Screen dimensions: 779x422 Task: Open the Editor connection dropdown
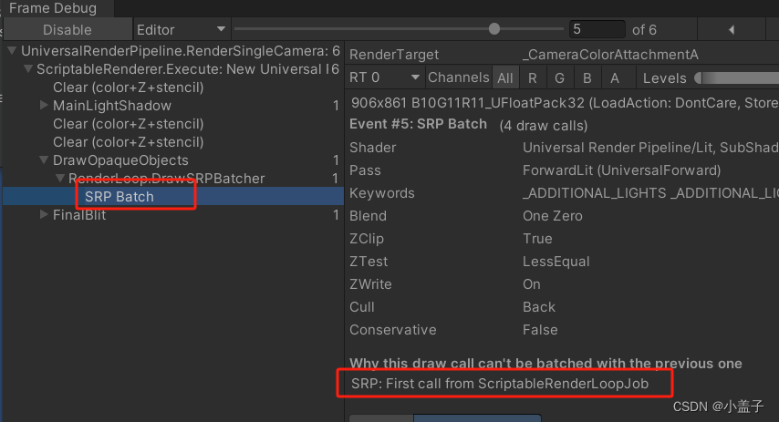[182, 30]
